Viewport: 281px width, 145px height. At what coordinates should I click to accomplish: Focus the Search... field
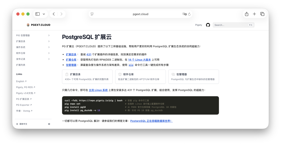coord(233,25)
